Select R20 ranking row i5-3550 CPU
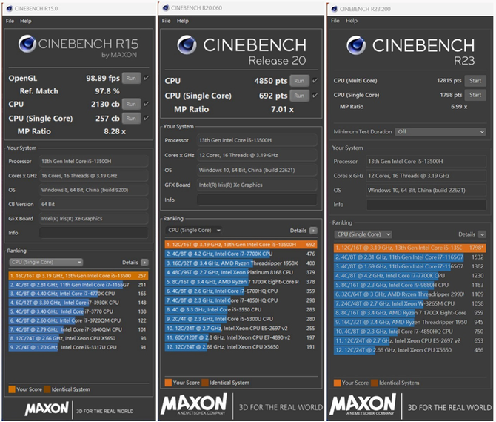 (x=241, y=309)
